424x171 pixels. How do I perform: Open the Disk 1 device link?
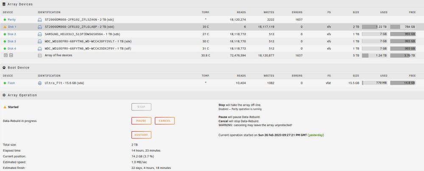coord(12,27)
